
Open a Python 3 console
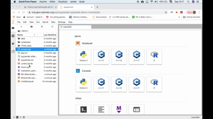point(84,84)
